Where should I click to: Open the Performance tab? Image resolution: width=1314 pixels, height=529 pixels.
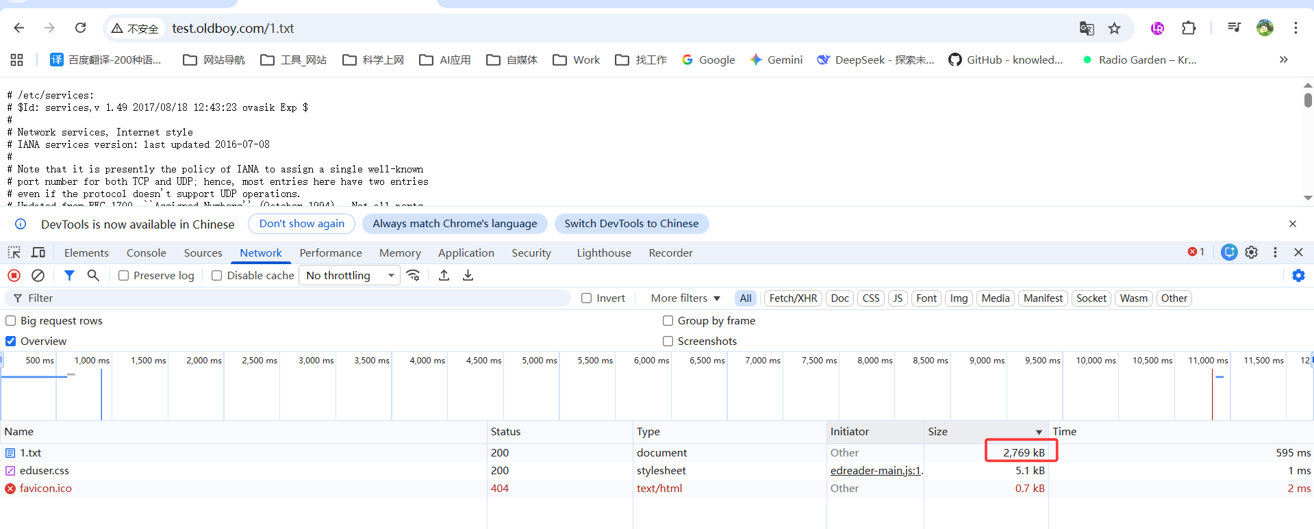click(331, 253)
